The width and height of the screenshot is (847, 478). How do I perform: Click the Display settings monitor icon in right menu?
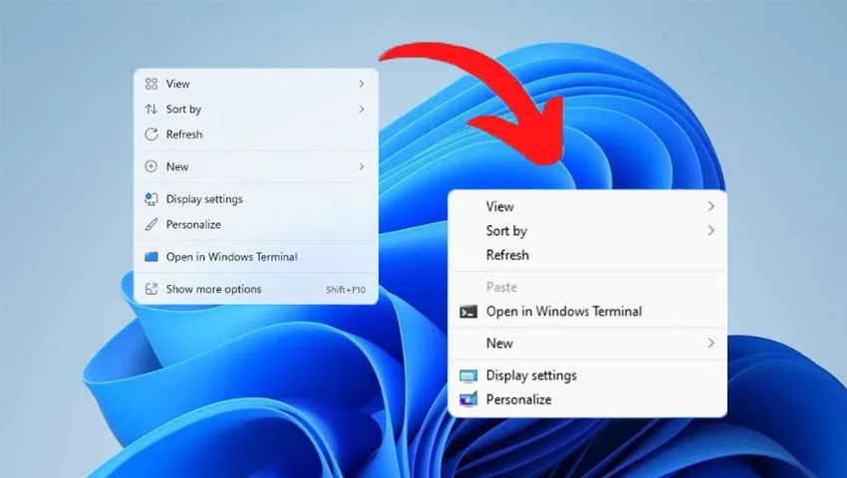468,375
